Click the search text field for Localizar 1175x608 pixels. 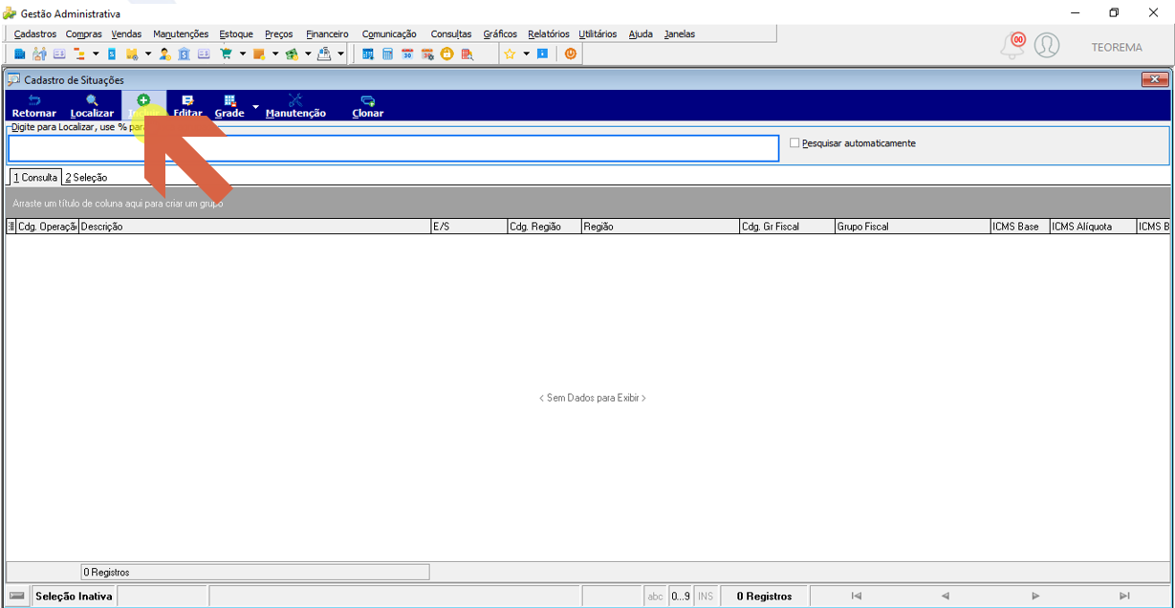click(x=394, y=148)
